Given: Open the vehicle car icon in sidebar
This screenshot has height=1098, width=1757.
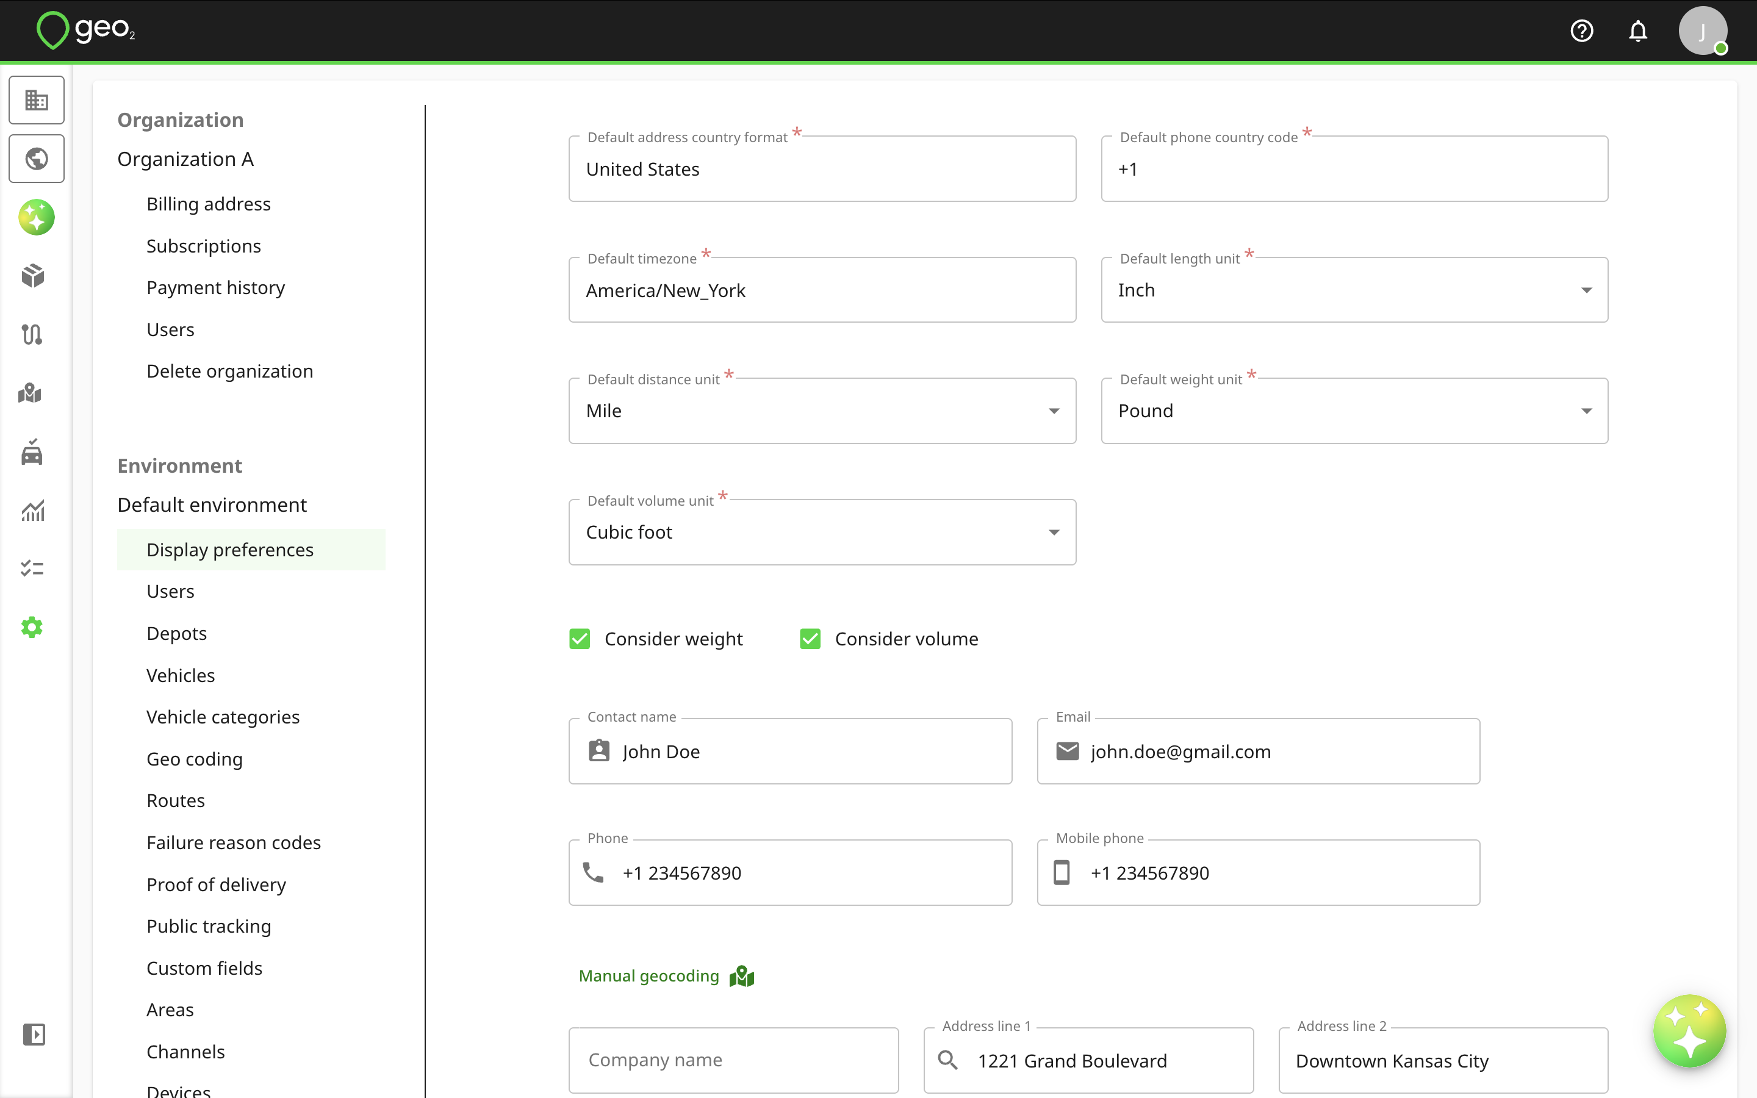Looking at the screenshot, I should click(33, 451).
